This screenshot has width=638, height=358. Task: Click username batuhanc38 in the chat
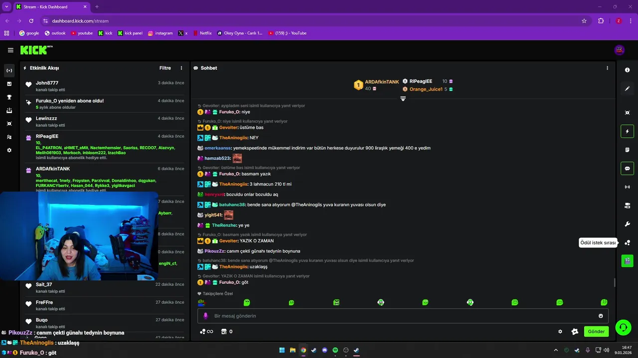click(232, 205)
